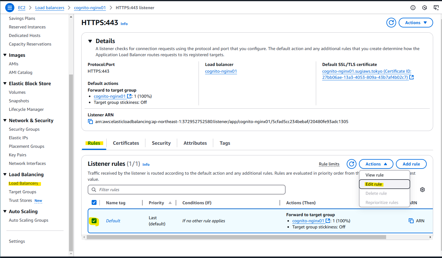The width and height of the screenshot is (442, 258).
Task: Click the Add rule button
Action: [x=411, y=164]
